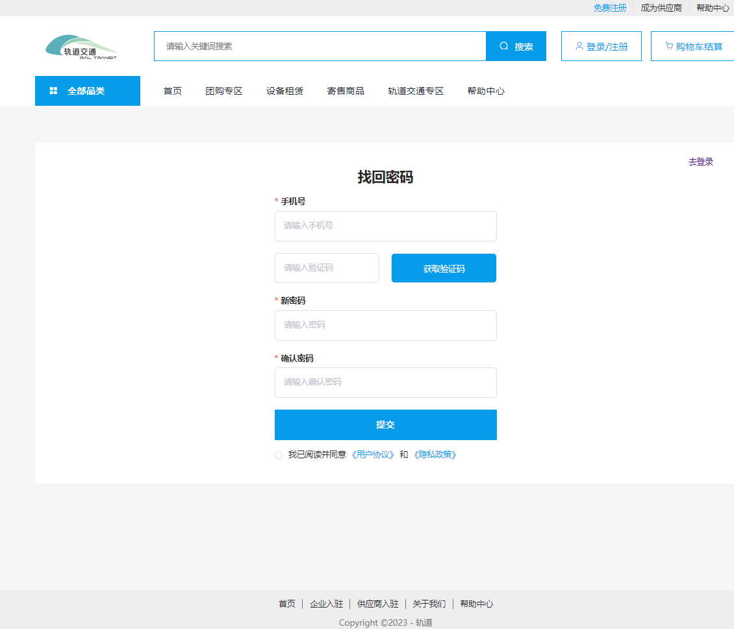
Task: Open the 购物车结算 shopping cart
Action: 693,46
